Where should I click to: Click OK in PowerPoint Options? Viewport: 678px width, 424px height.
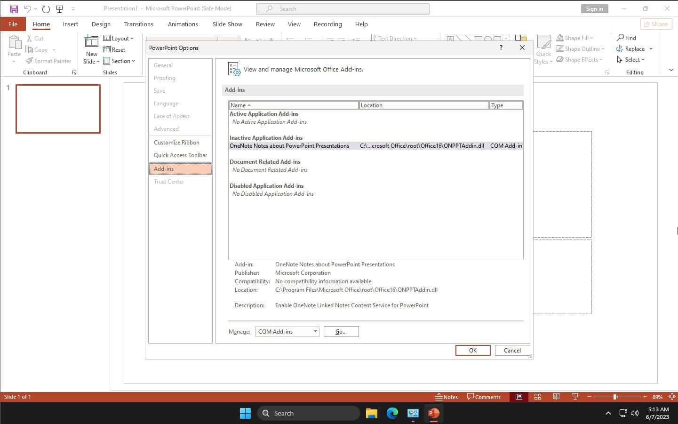pyautogui.click(x=473, y=351)
